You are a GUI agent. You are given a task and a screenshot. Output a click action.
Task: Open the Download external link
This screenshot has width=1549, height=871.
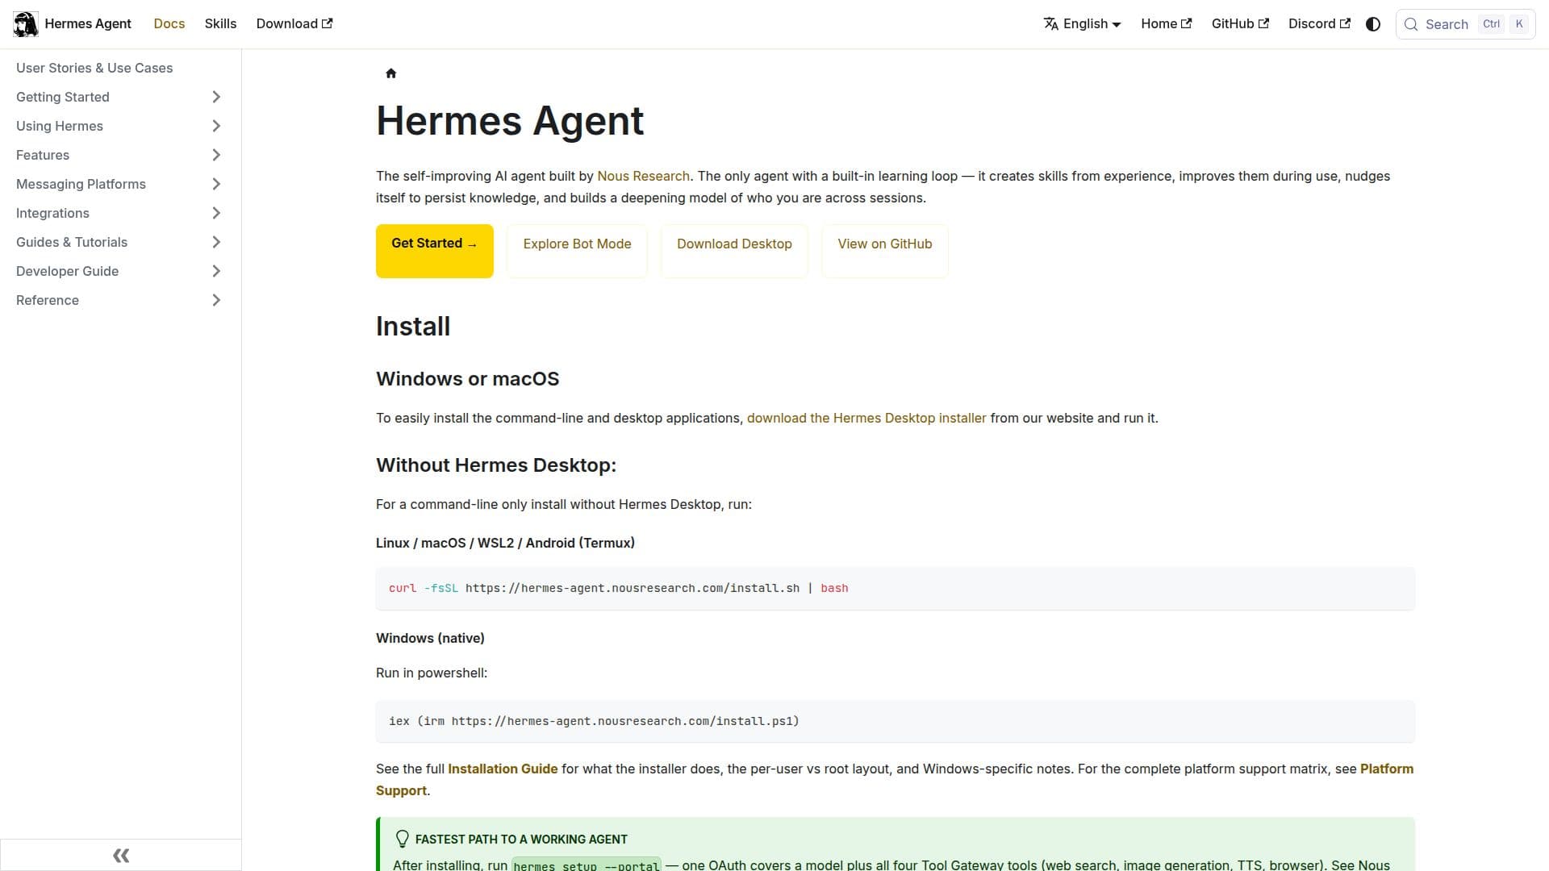coord(294,24)
